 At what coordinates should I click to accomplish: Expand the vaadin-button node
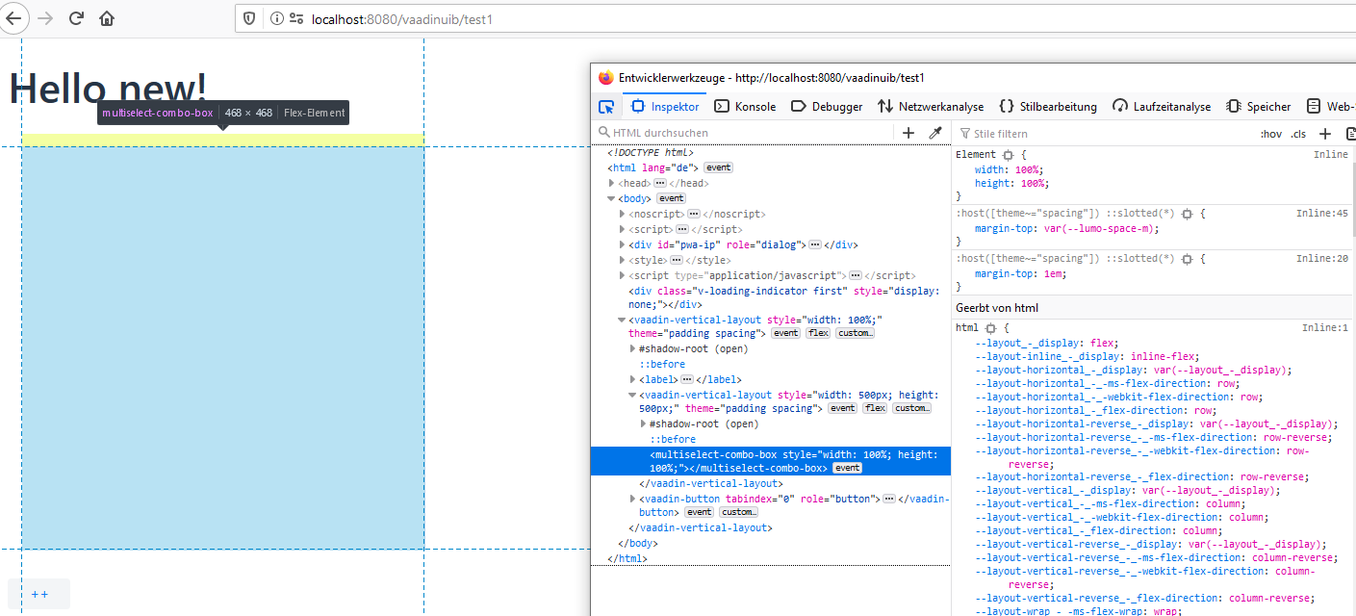tap(632, 499)
